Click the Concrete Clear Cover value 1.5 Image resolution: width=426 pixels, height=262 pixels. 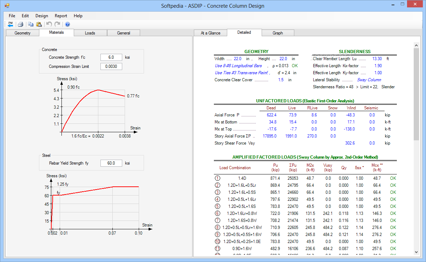281,80
